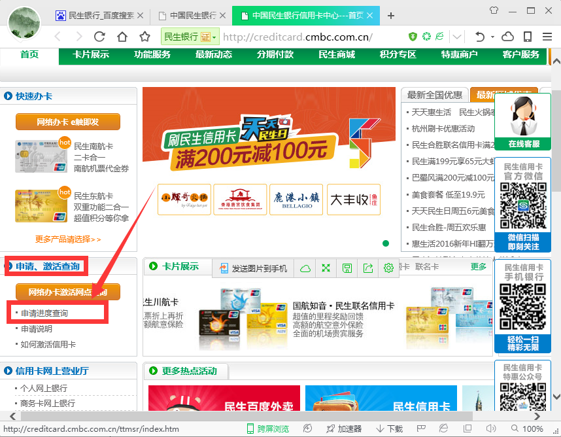Click the share icon on image toolbar

pos(368,268)
